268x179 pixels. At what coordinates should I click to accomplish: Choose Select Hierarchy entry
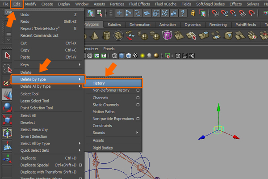tap(48, 129)
